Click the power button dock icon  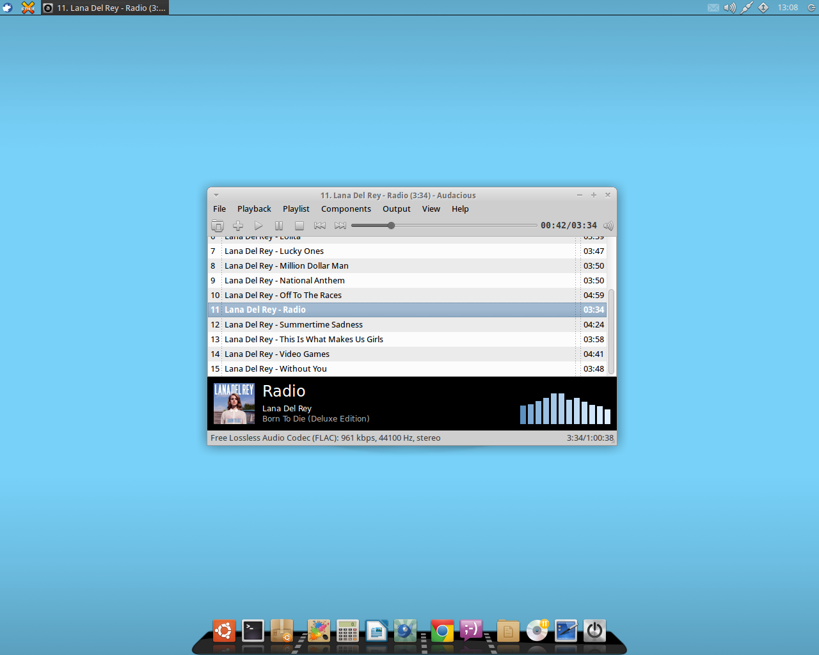(x=594, y=631)
